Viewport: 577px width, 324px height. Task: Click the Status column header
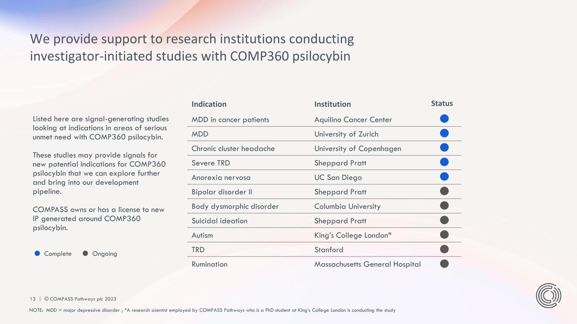(x=442, y=103)
